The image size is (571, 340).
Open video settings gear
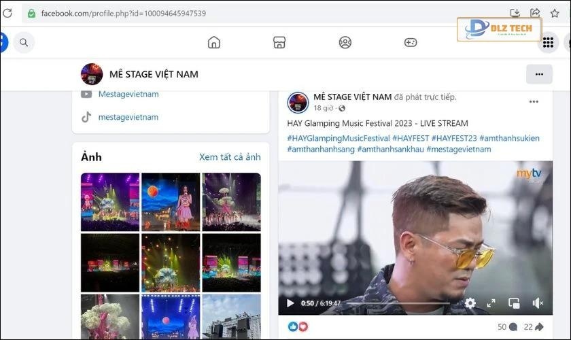click(470, 303)
